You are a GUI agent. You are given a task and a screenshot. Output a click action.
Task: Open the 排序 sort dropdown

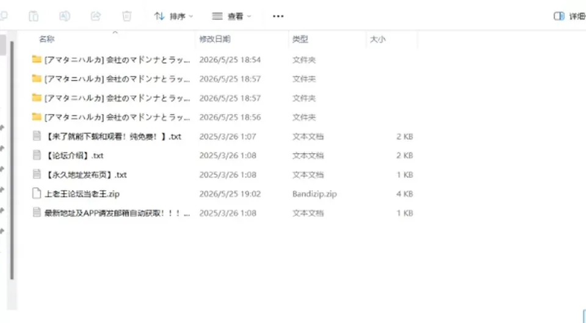[x=174, y=16]
